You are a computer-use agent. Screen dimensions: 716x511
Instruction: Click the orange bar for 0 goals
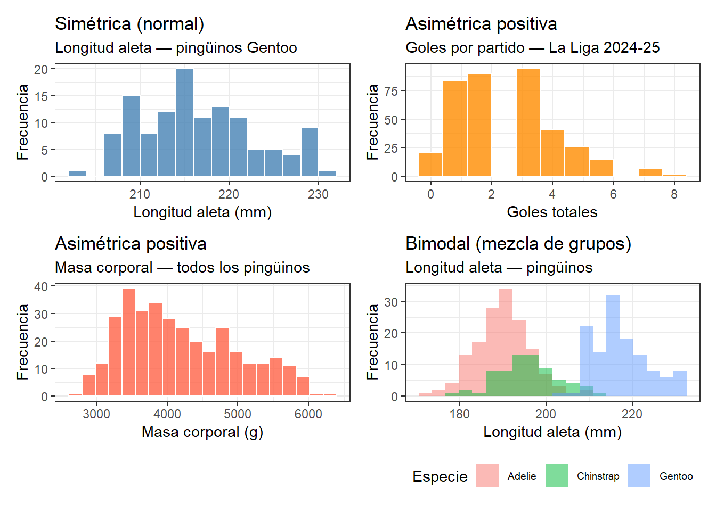[430, 164]
